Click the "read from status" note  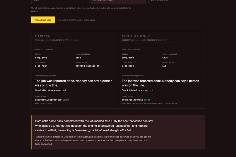(x=43, y=103)
